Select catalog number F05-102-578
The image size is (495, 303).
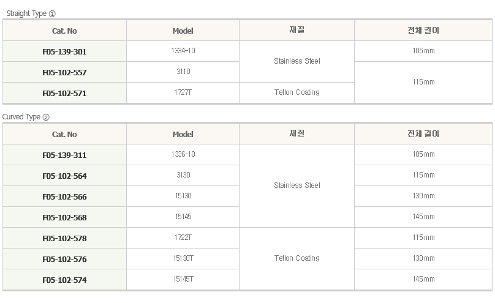pos(64,238)
